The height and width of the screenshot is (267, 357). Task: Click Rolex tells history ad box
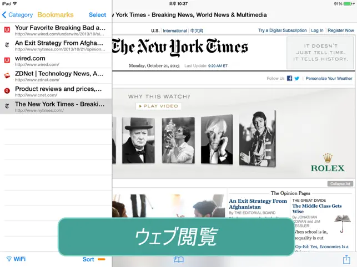320,53
